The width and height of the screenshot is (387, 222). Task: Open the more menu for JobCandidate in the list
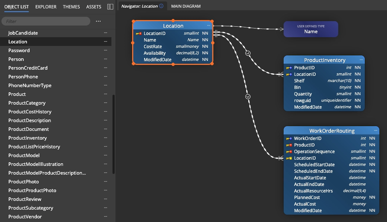(106, 33)
